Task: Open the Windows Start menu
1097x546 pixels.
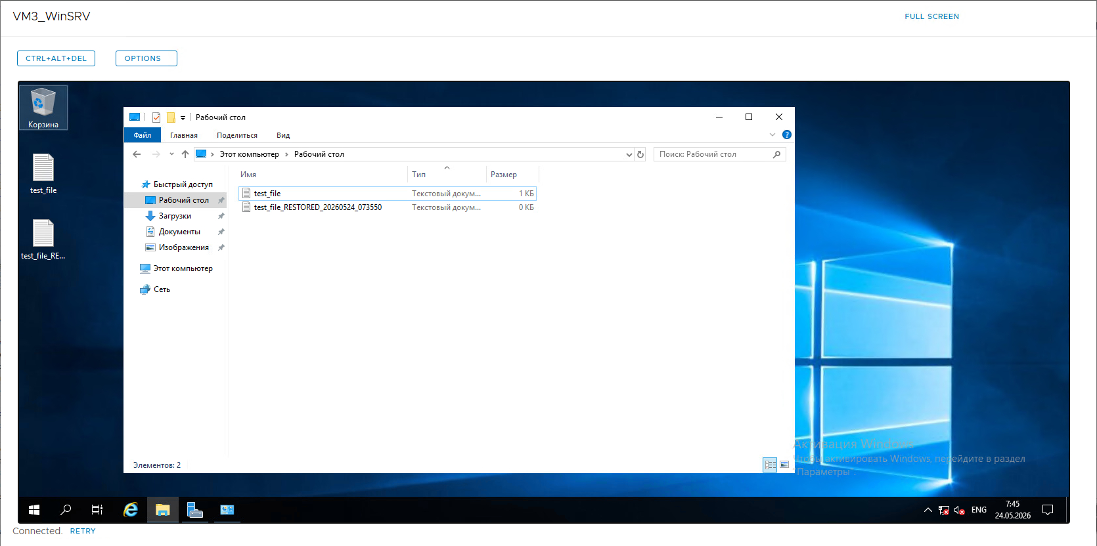Action: tap(34, 510)
